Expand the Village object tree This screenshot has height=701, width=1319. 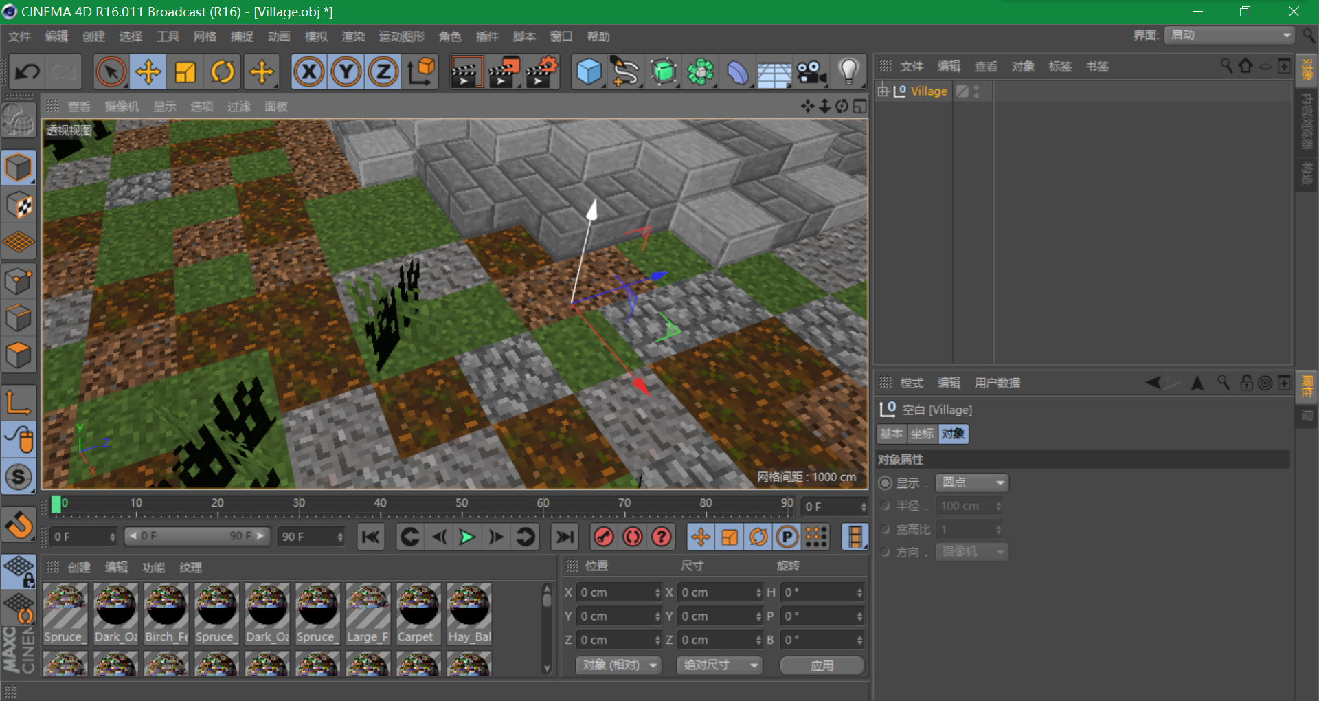[x=883, y=91]
